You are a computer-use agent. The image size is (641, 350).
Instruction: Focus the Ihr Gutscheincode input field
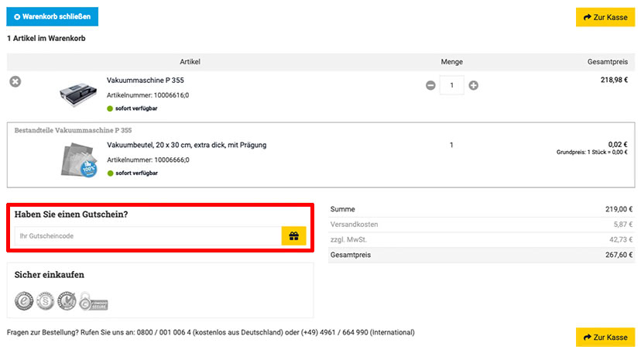click(x=148, y=236)
